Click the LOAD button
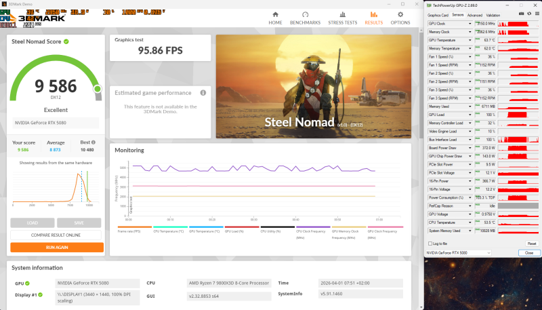 click(33, 222)
